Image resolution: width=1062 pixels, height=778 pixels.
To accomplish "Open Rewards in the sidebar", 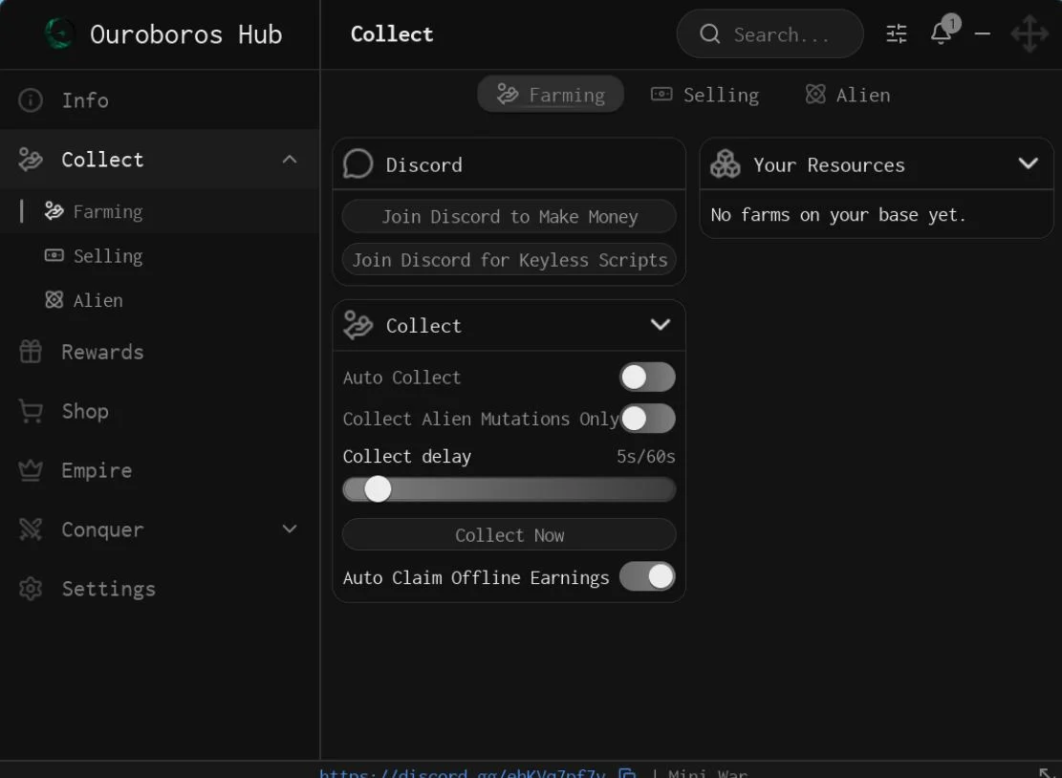I will [160, 352].
